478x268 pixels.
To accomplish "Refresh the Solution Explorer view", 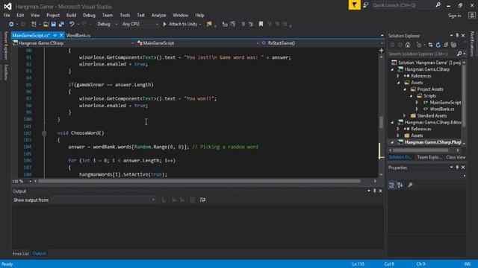I will [438, 45].
